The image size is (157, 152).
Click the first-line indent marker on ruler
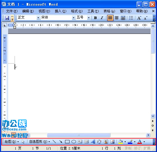click(x=15, y=24)
